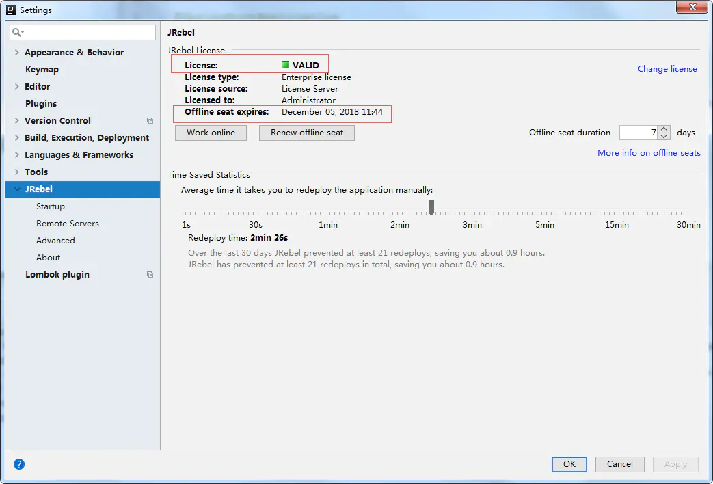This screenshot has height=484, width=713.
Task: Click project-level icon beside Version Control
Action: (150, 120)
